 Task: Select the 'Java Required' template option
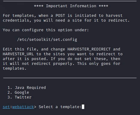30,88
